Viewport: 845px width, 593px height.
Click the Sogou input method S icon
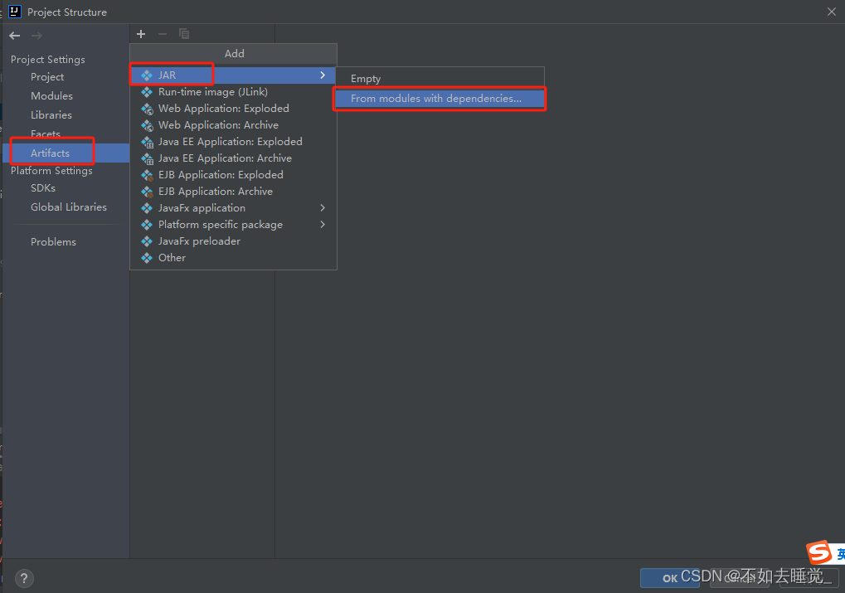point(819,552)
